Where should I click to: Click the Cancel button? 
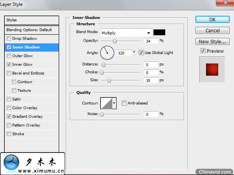click(212, 30)
